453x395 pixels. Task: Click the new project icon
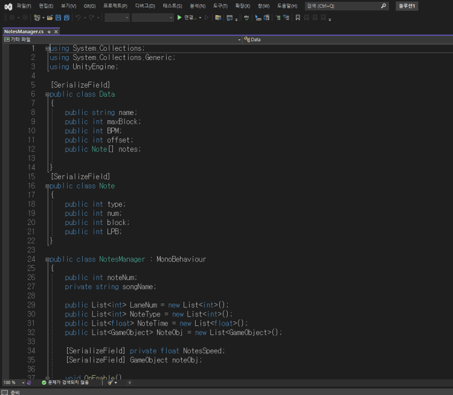37,18
